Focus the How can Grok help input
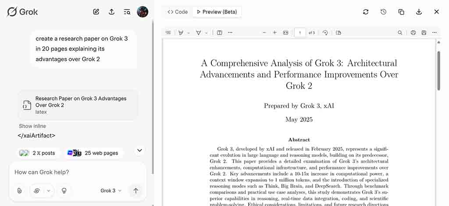This screenshot has height=206, width=449. coord(77,172)
